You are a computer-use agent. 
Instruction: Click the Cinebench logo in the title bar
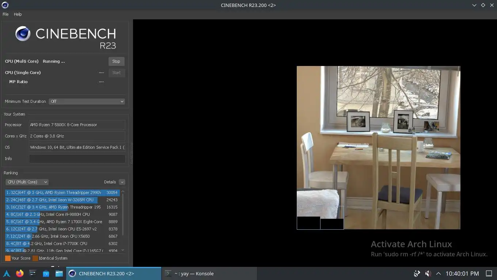point(5,5)
